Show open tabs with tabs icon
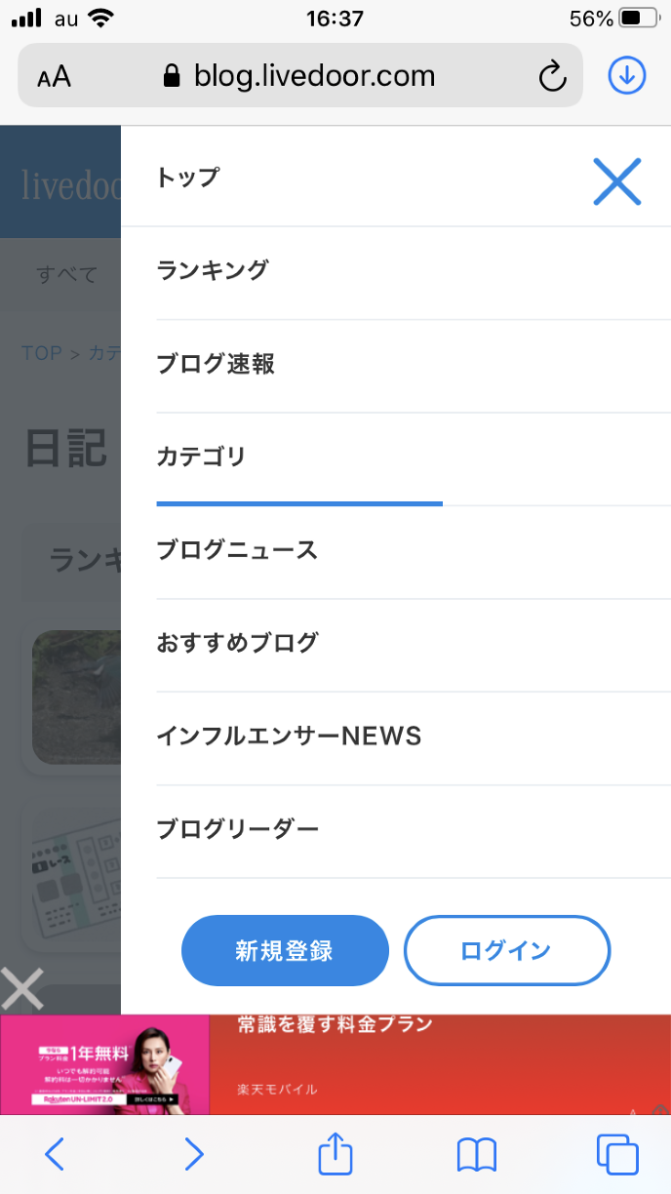The height and width of the screenshot is (1194, 671). [x=616, y=1154]
